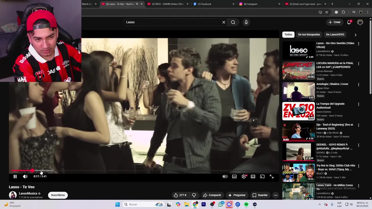Seek along the video progress bar
The image size is (372, 209).
tap(144, 171)
